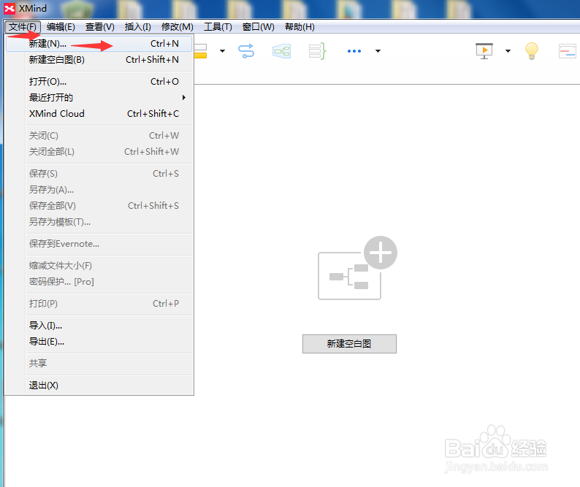This screenshot has width=580, height=487.
Task: Open the 插入(I) menu
Action: coord(137,27)
